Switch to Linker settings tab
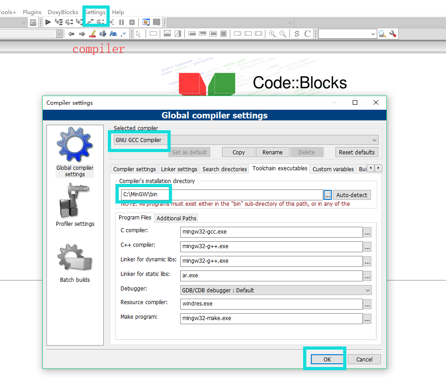 [179, 169]
